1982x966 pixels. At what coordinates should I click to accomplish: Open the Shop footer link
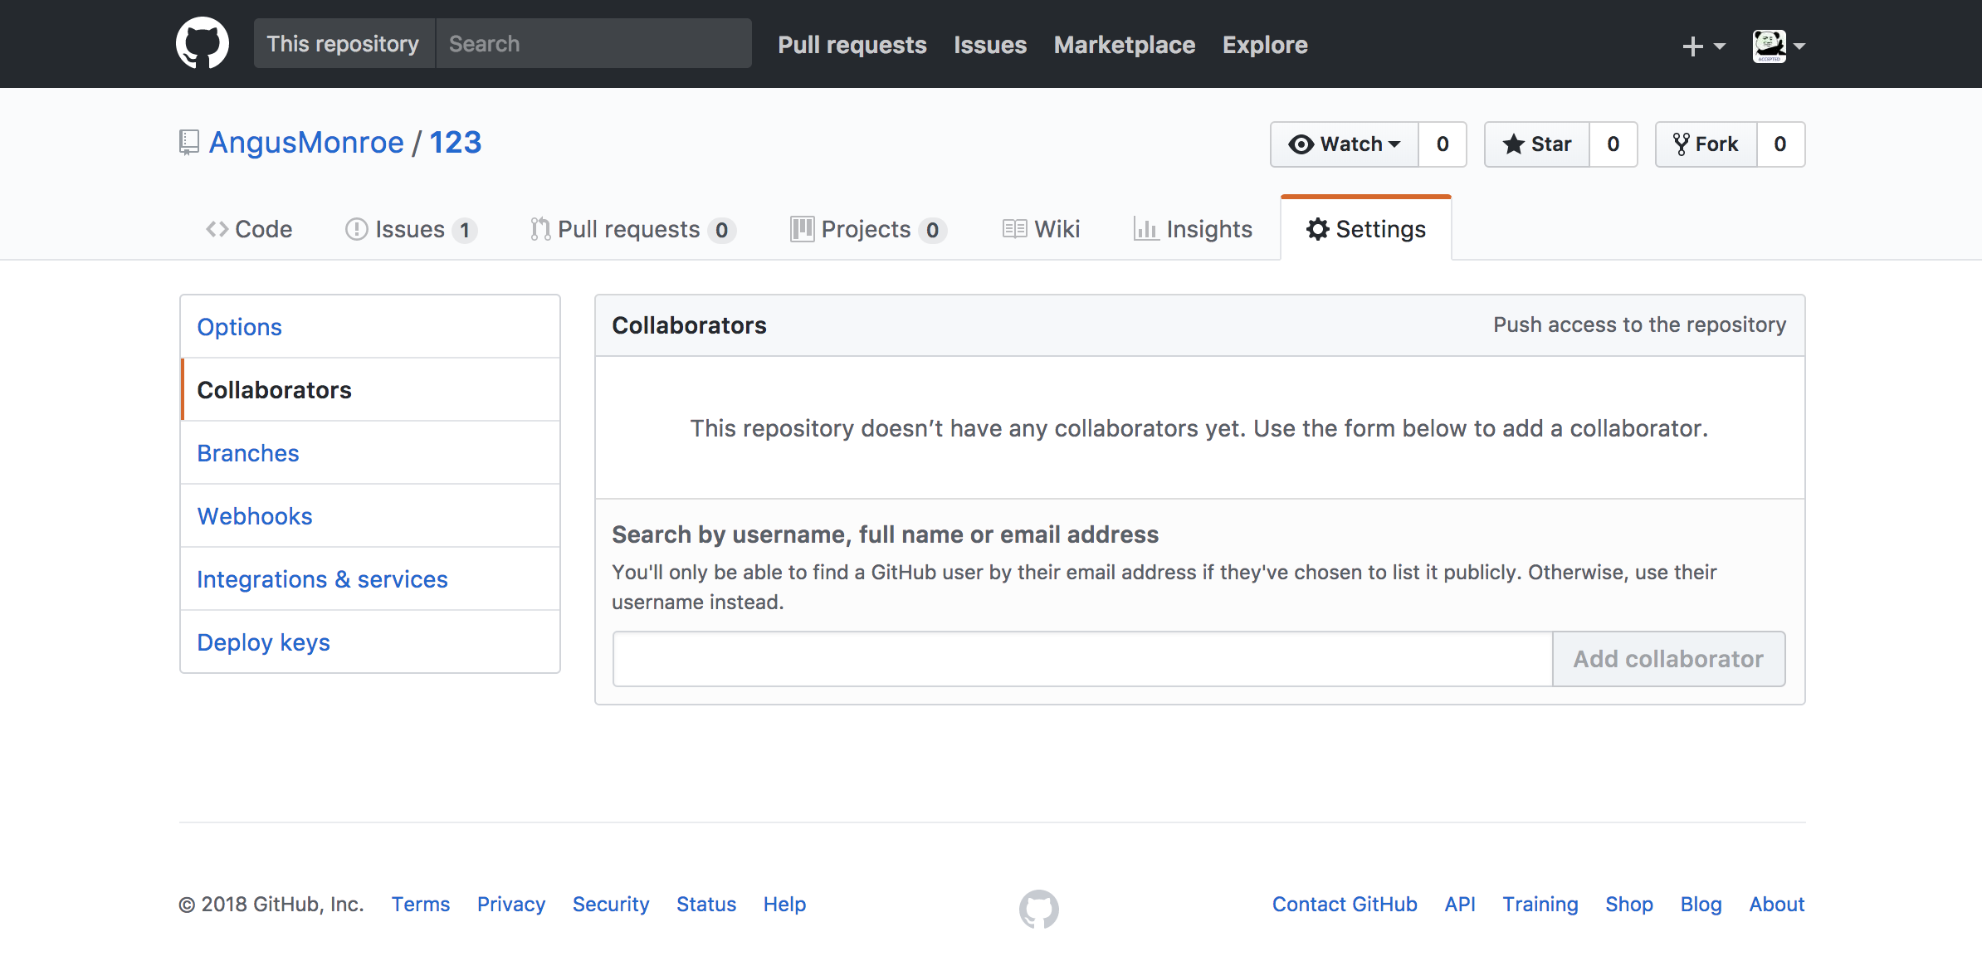[x=1629, y=905]
